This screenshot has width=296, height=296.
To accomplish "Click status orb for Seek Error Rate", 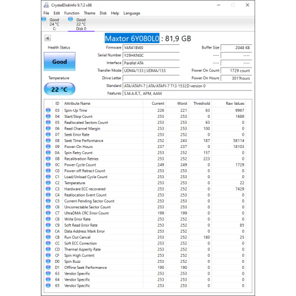I will click(x=48, y=134).
